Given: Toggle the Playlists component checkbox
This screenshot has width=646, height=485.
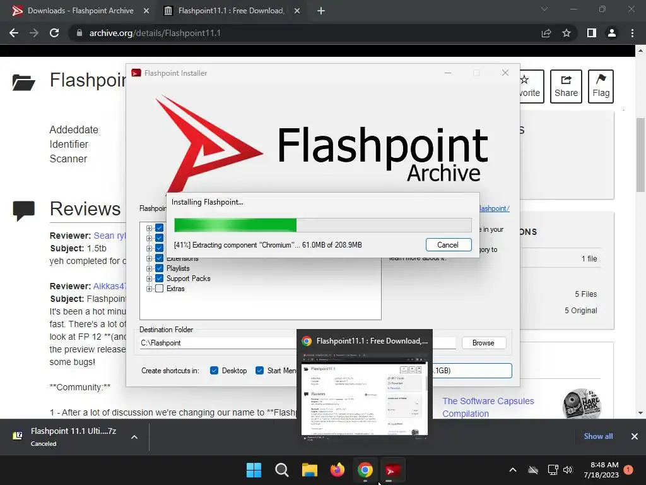Looking at the screenshot, I should click(x=160, y=268).
